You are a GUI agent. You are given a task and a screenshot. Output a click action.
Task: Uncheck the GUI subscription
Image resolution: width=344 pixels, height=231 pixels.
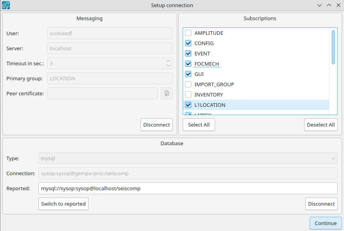pyautogui.click(x=188, y=74)
